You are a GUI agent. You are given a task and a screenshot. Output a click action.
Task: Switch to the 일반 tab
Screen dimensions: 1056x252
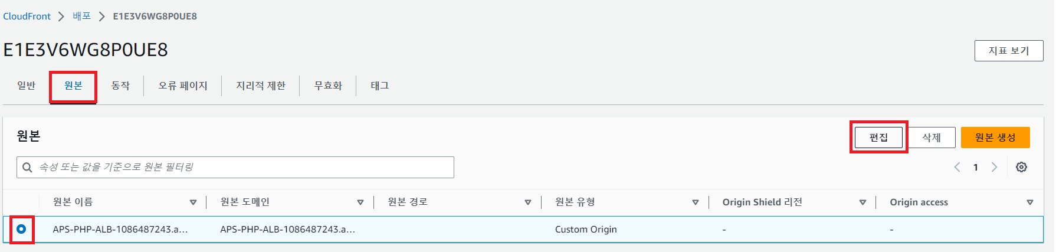pos(27,86)
